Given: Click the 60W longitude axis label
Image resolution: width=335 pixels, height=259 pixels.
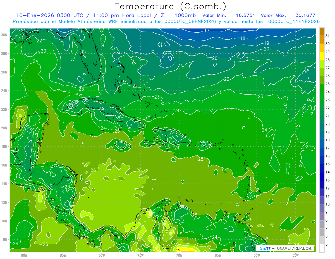Looking at the screenshot, I should click(257, 255).
